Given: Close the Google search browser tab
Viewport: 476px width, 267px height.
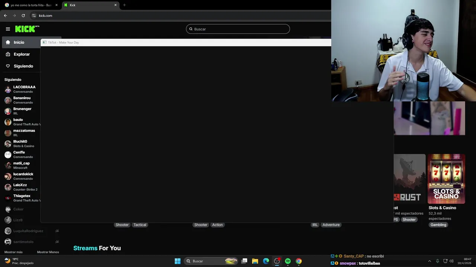Looking at the screenshot, I should point(57,5).
